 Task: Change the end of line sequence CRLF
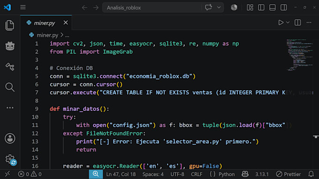[197, 174]
